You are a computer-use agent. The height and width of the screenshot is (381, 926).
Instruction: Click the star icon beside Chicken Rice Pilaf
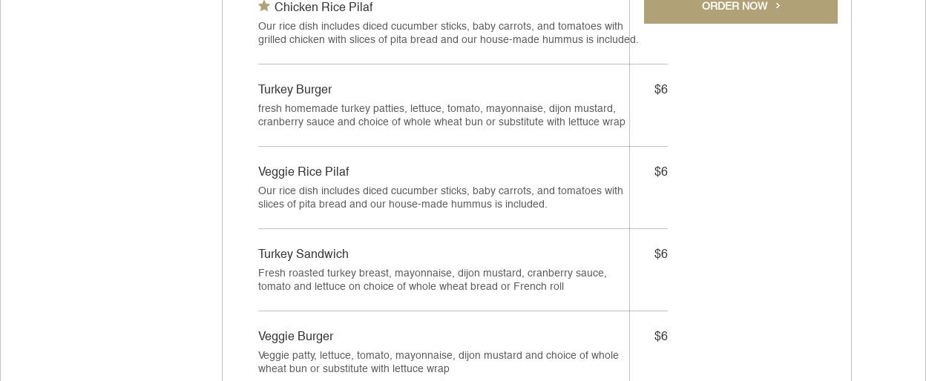tap(264, 6)
